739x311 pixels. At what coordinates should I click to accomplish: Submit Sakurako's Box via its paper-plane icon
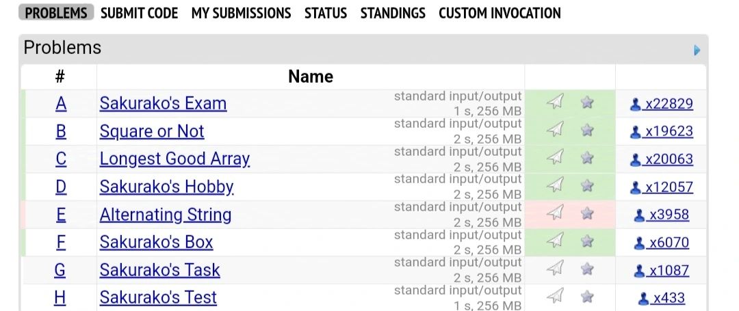pos(555,241)
